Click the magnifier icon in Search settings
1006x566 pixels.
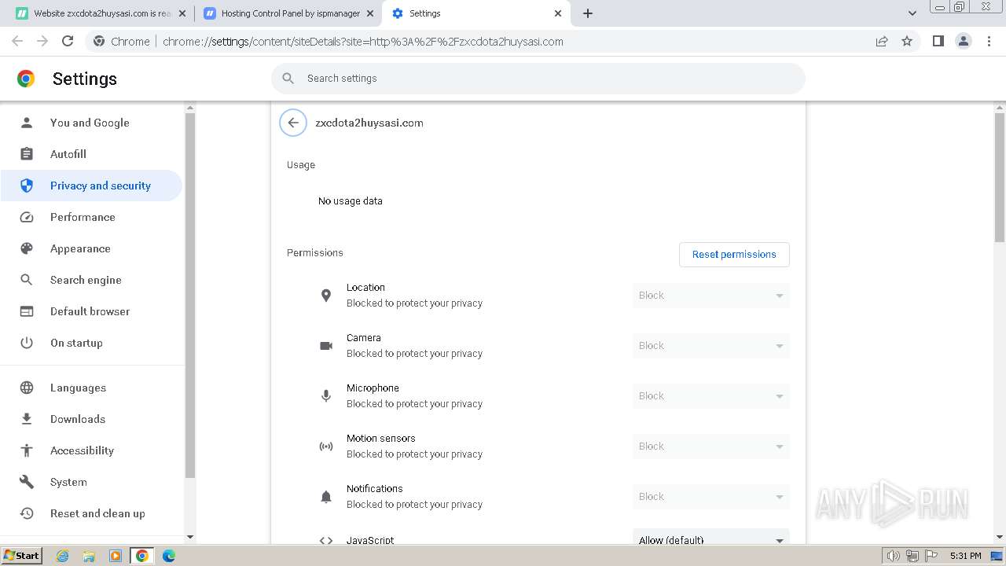(x=288, y=79)
